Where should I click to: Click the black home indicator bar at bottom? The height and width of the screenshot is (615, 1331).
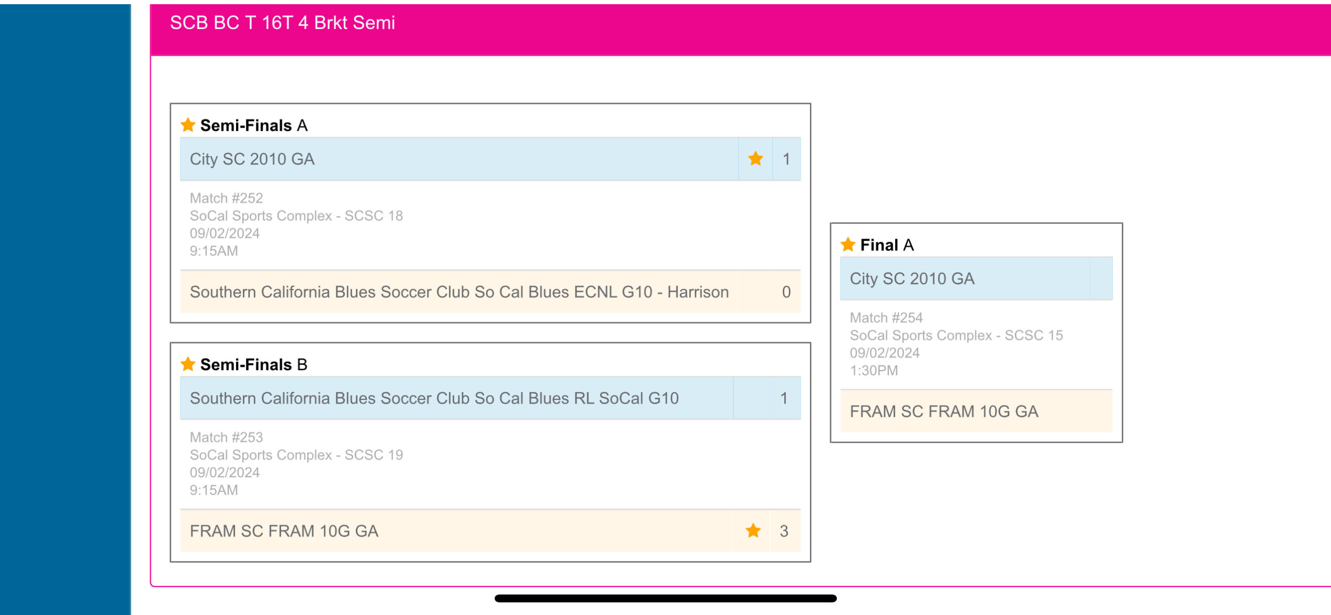(x=665, y=598)
